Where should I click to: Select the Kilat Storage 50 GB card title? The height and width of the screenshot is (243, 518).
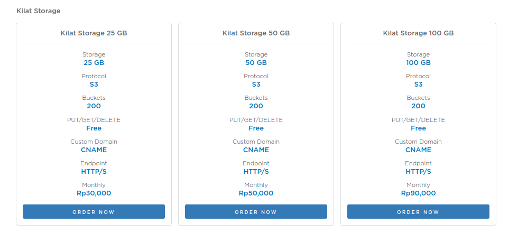coord(256,33)
